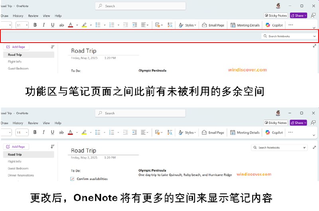The image size is (319, 211).
Task: Open History tab in lower OneNote window
Action: (x=18, y=123)
